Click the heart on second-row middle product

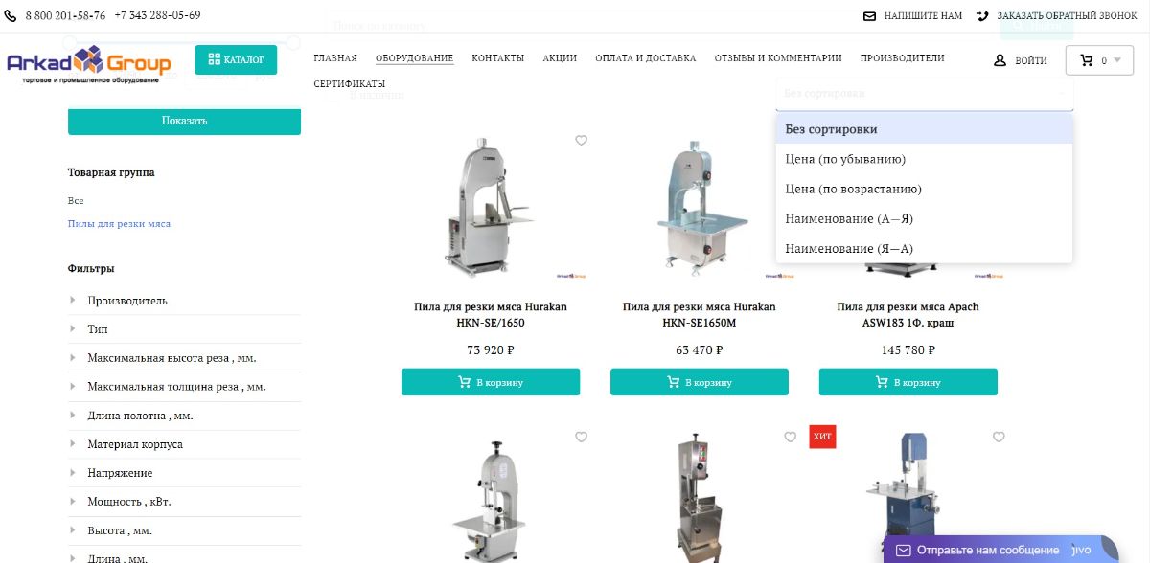[x=790, y=438]
